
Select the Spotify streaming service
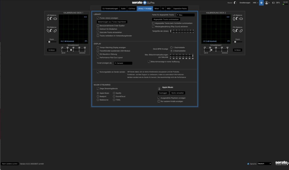(x=114, y=93)
